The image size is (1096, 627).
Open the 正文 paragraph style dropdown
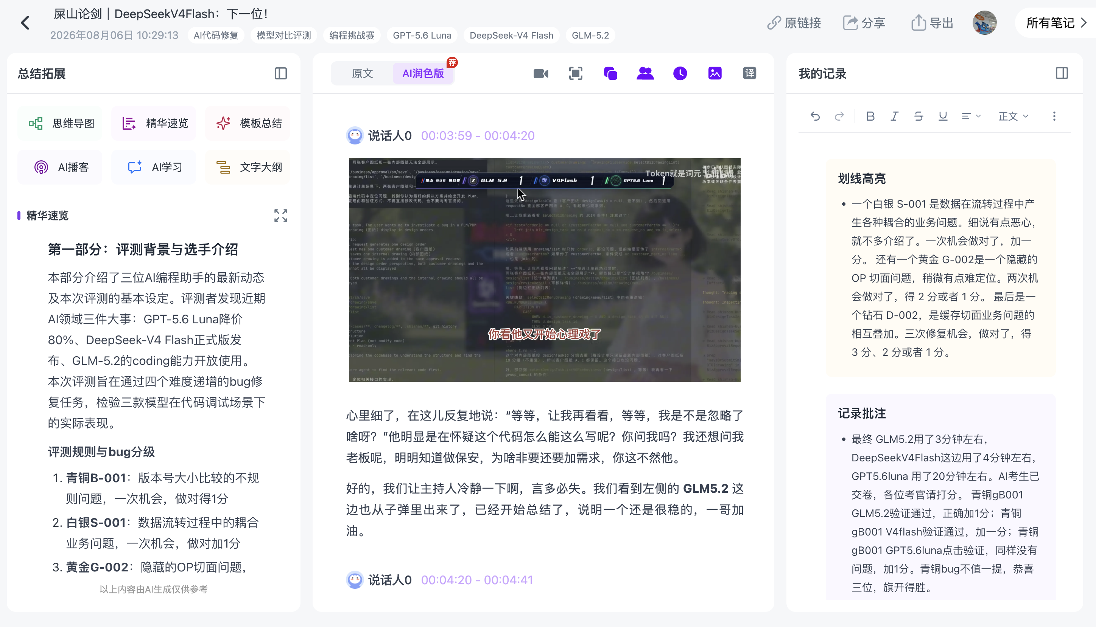pos(1013,116)
